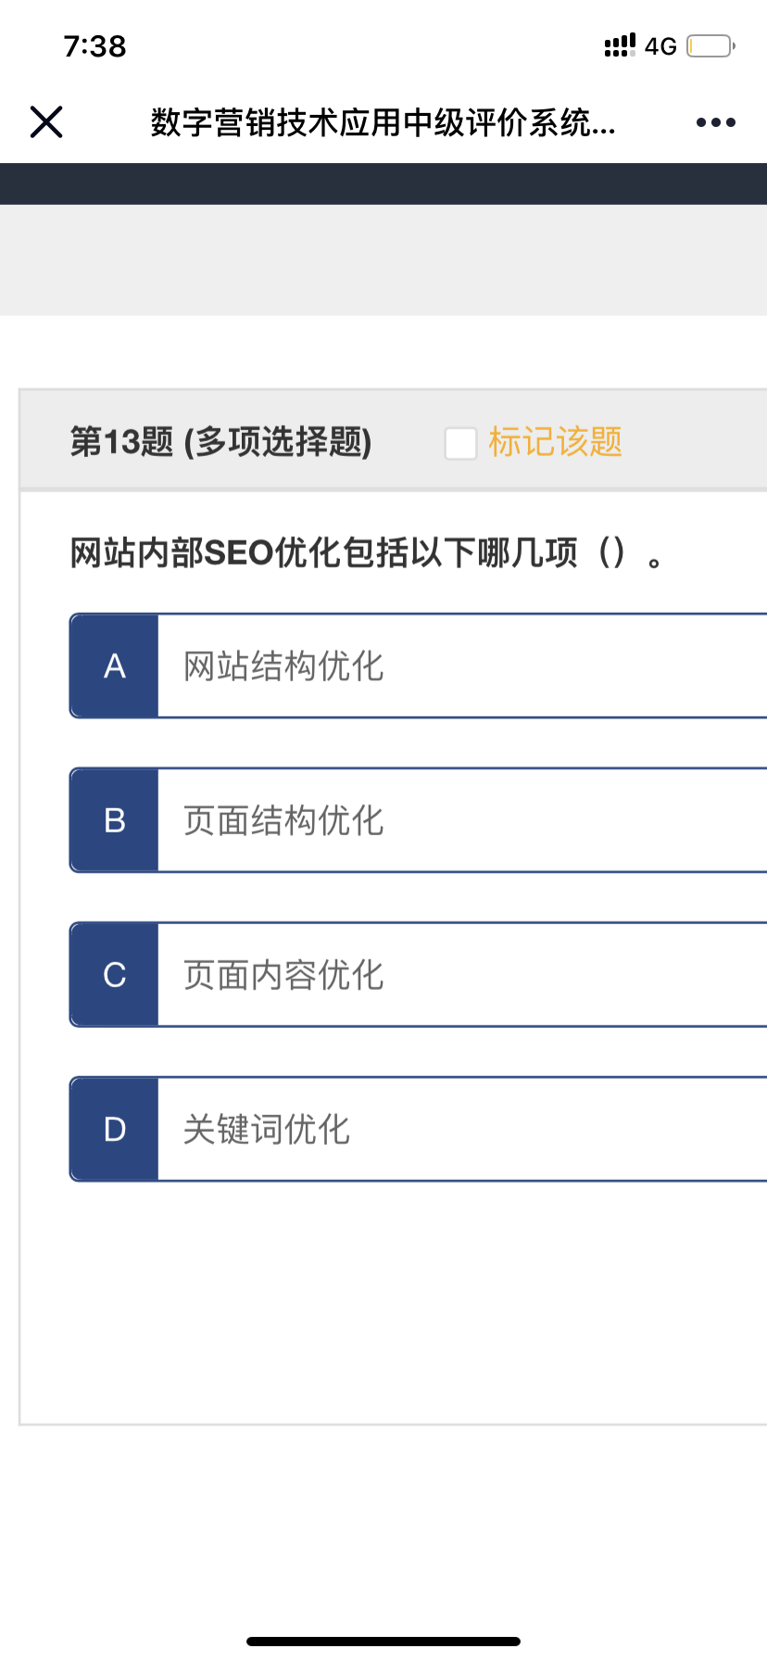Close the page with the X icon

tap(46, 121)
